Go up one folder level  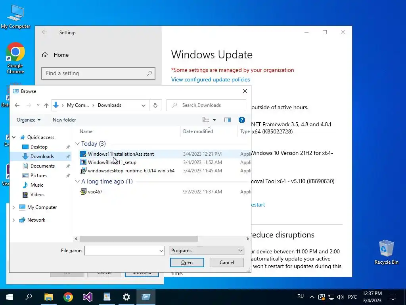[46, 105]
